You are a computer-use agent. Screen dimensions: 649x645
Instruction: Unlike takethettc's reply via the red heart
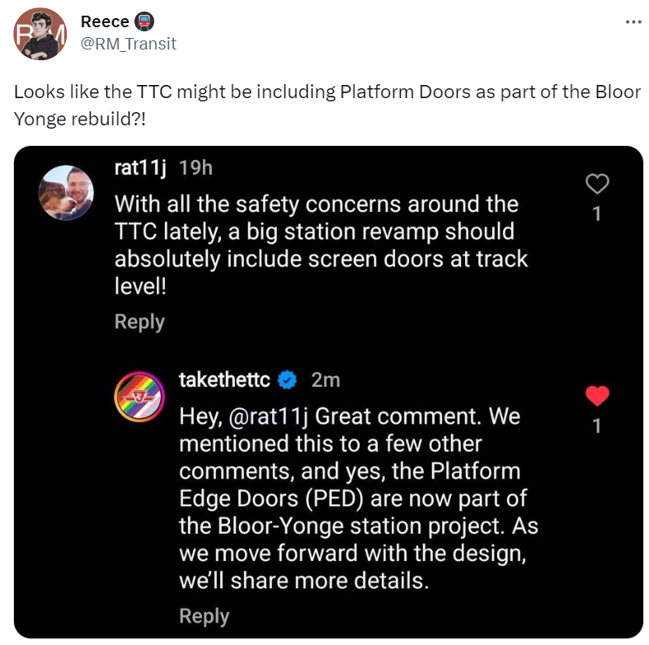point(597,396)
